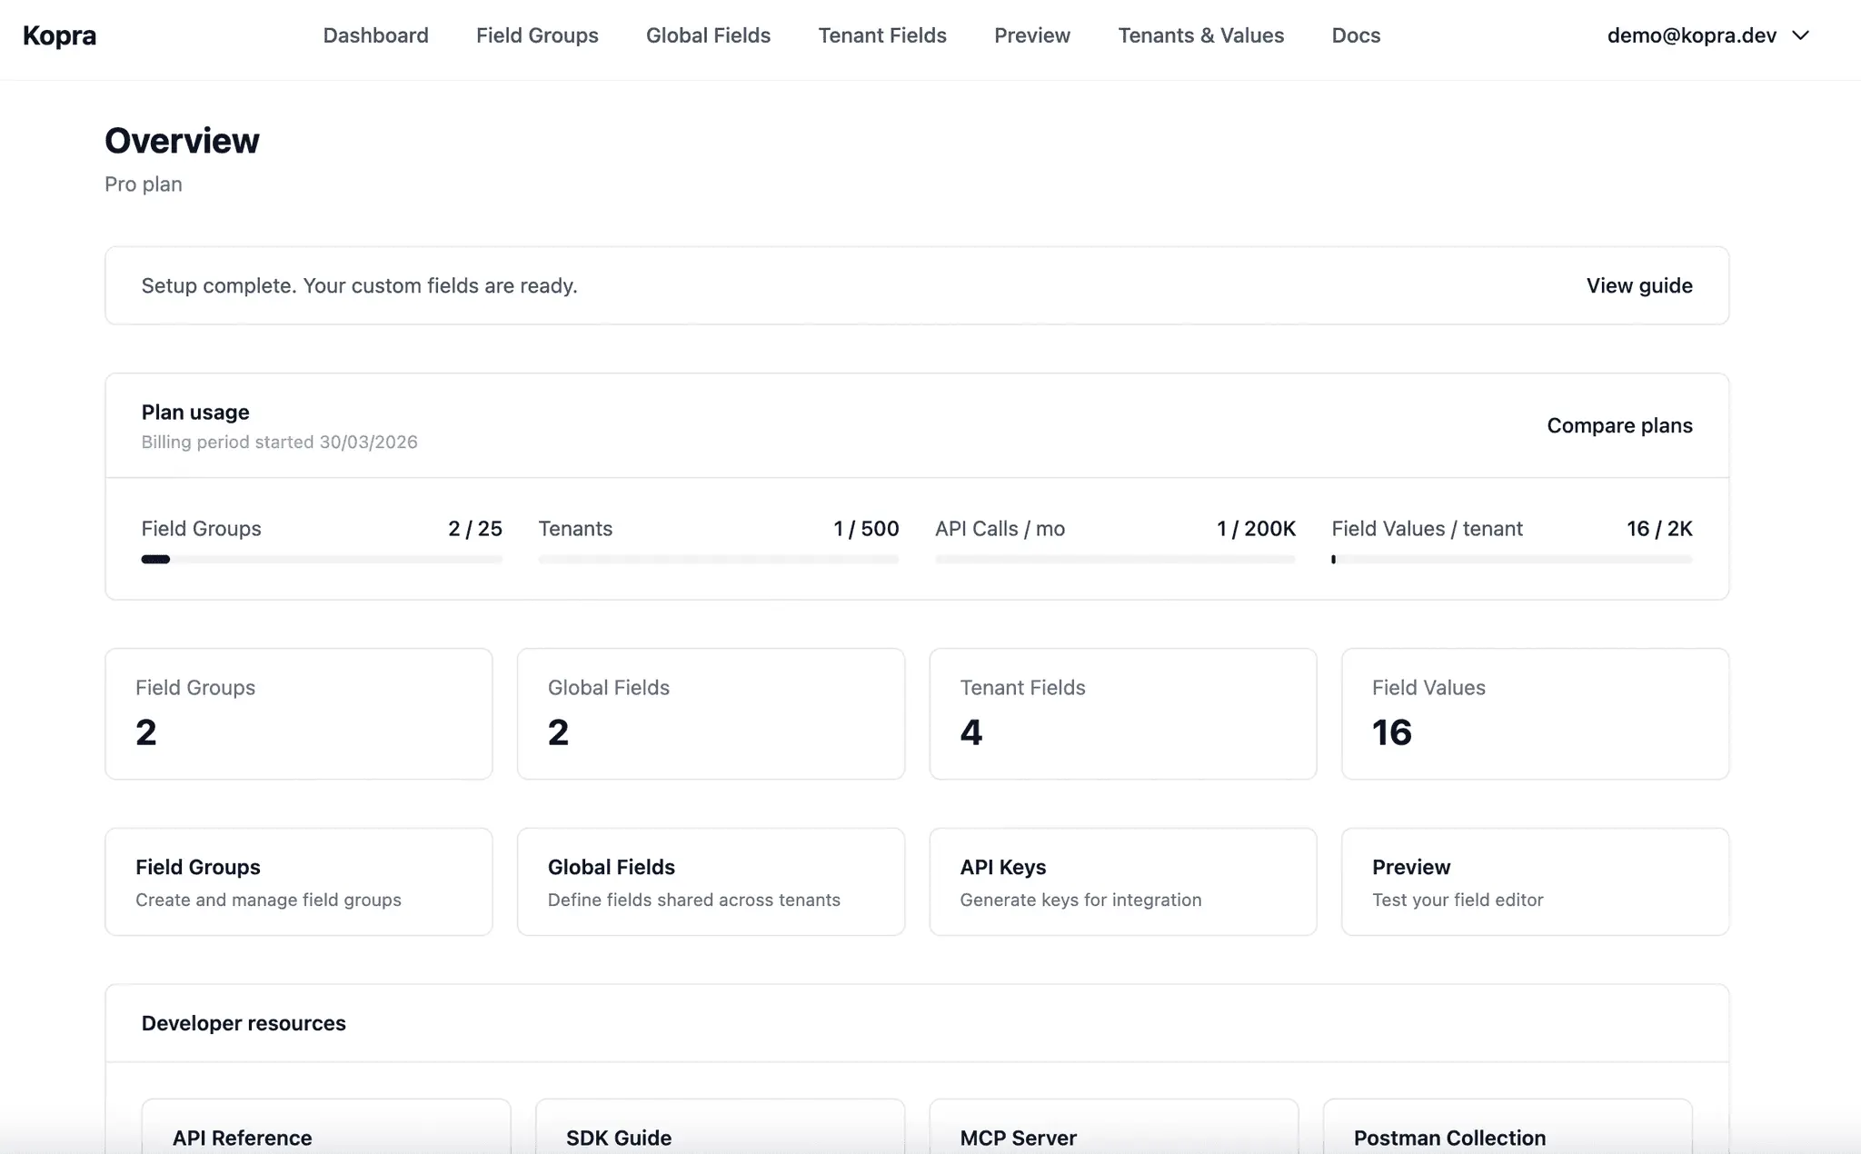Image resolution: width=1861 pixels, height=1154 pixels.
Task: Go to Field Groups in top navigation
Action: (537, 35)
